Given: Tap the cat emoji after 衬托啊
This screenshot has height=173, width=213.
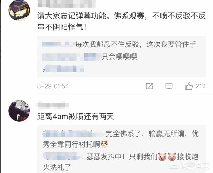Looking at the screenshot, I should tap(104, 144).
